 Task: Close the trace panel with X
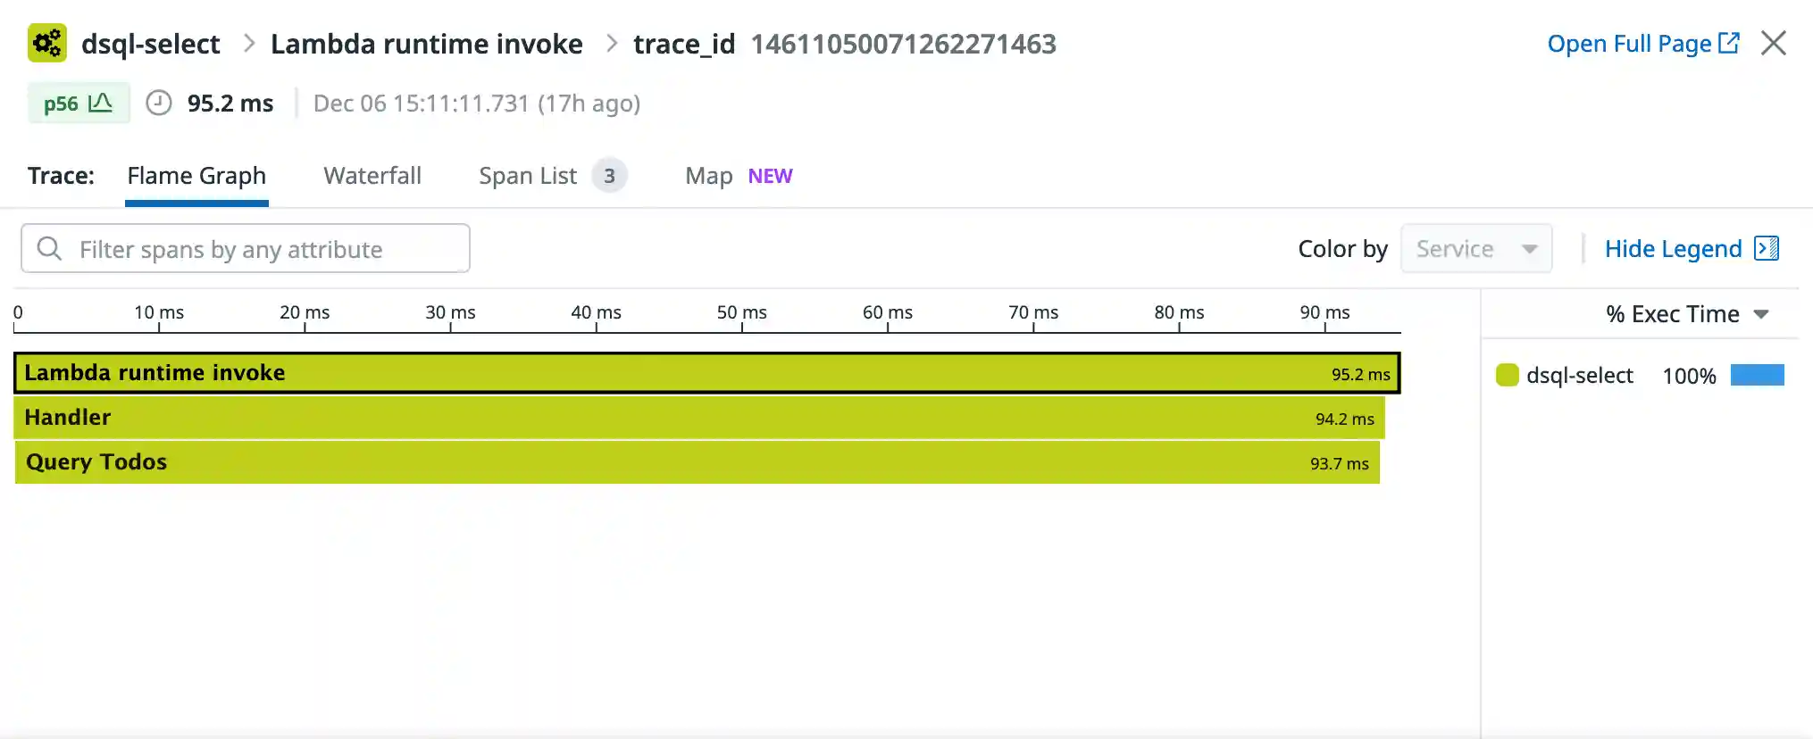tap(1773, 43)
